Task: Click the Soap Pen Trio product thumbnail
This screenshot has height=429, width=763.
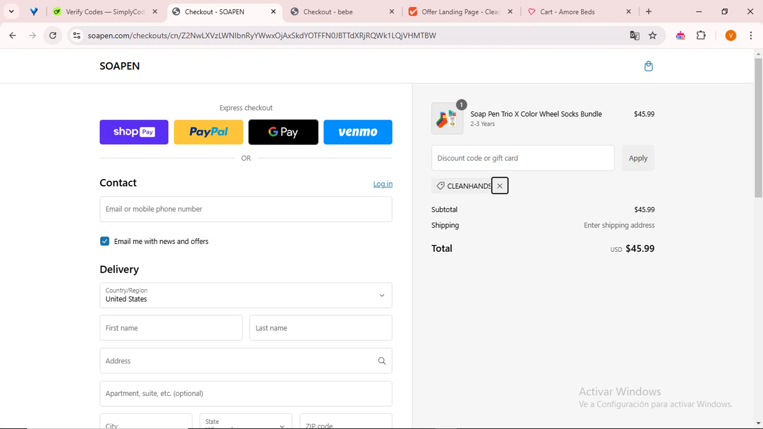Action: (447, 119)
